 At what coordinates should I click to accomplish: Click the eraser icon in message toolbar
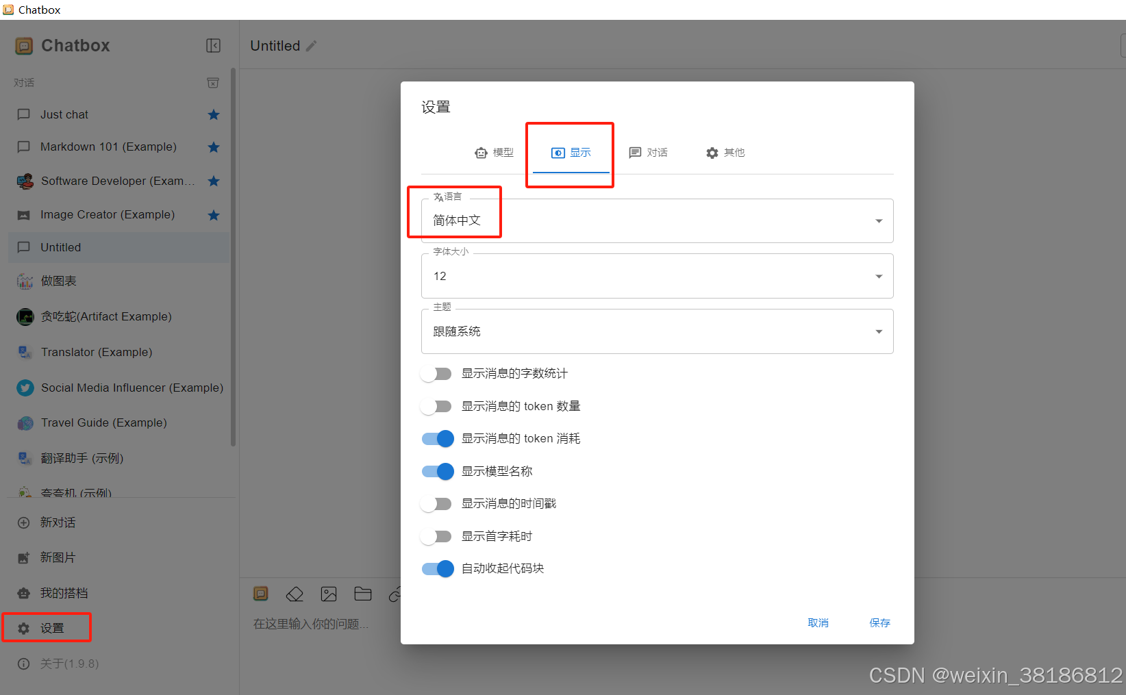(x=295, y=594)
